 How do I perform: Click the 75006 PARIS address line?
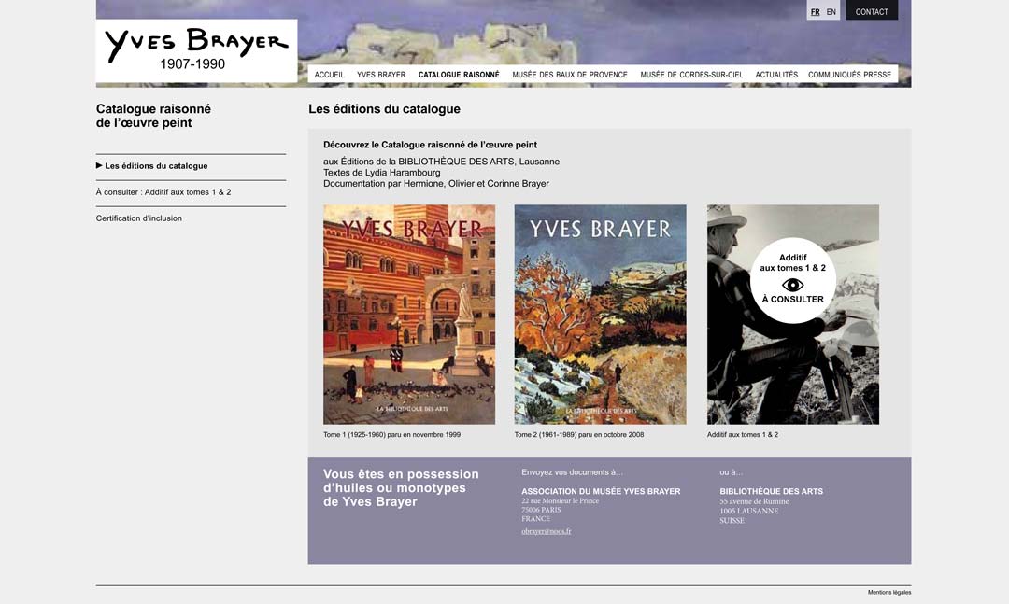541,510
